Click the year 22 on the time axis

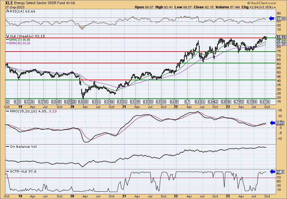coord(176,107)
